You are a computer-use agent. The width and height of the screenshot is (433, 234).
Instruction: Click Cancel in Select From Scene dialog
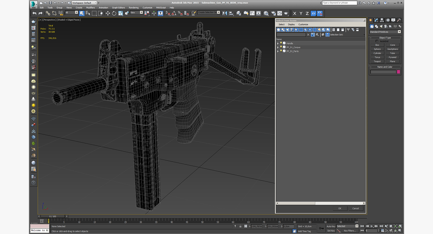pyautogui.click(x=356, y=208)
